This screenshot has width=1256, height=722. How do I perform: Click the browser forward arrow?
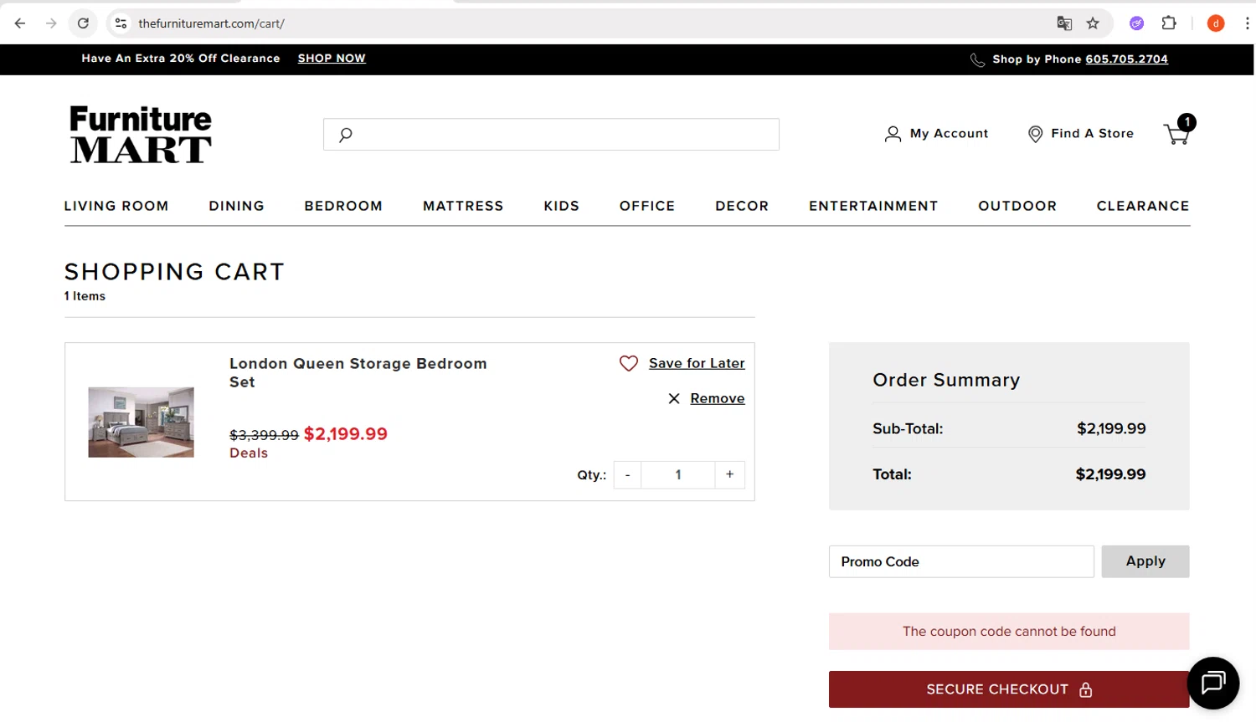pos(51,23)
